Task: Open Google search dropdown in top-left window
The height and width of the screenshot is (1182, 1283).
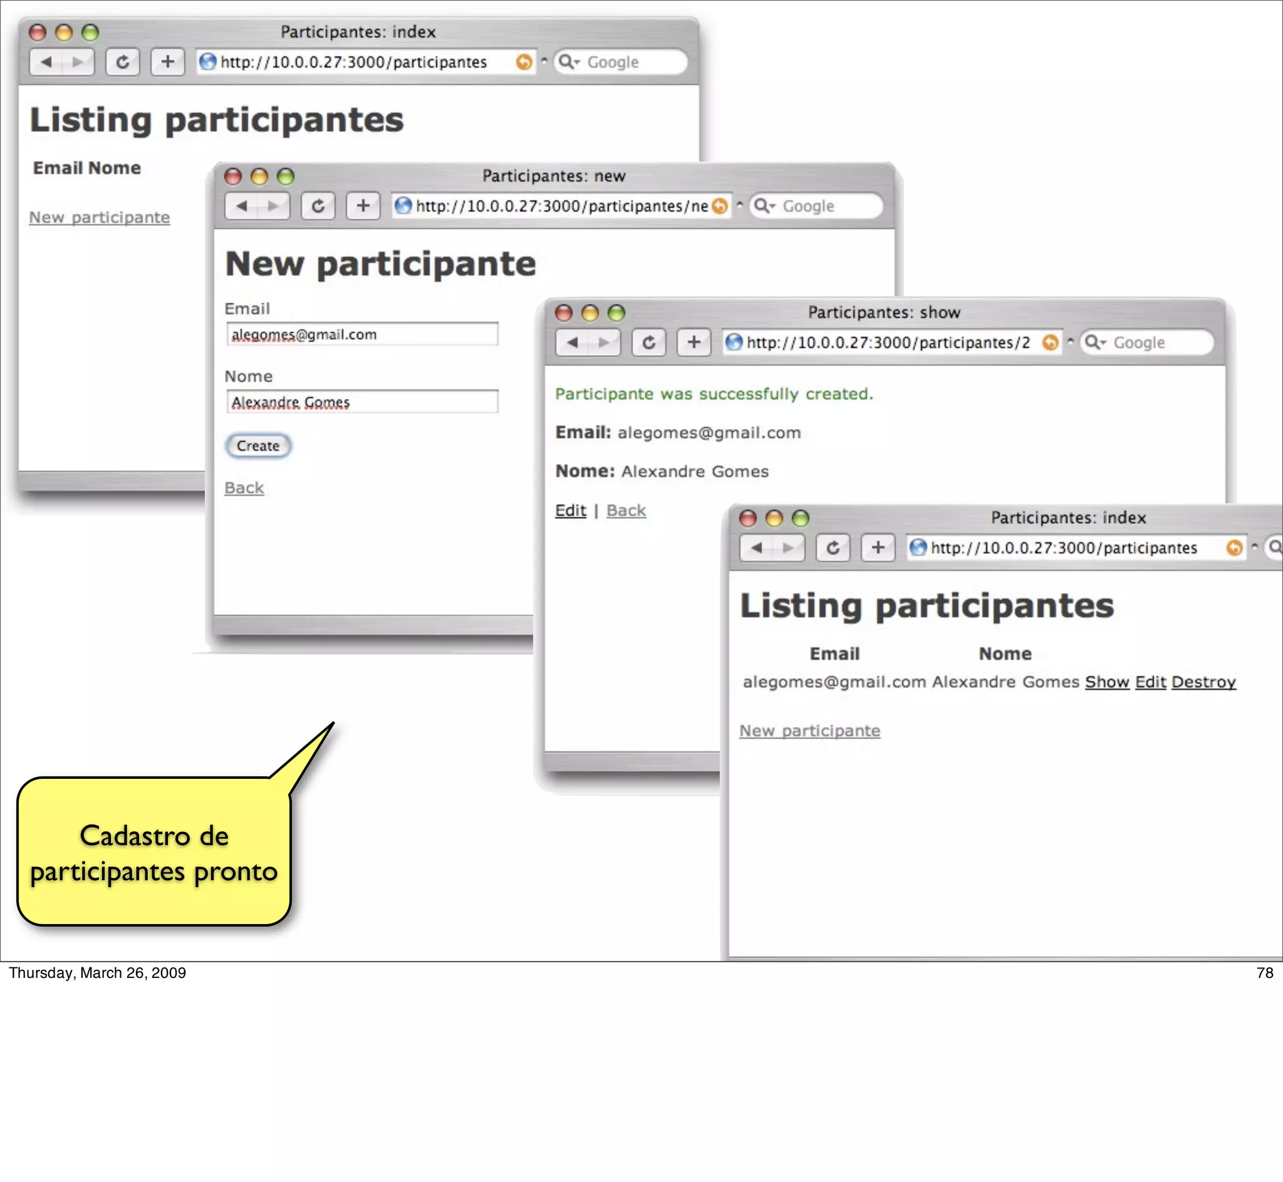Action: tap(568, 62)
